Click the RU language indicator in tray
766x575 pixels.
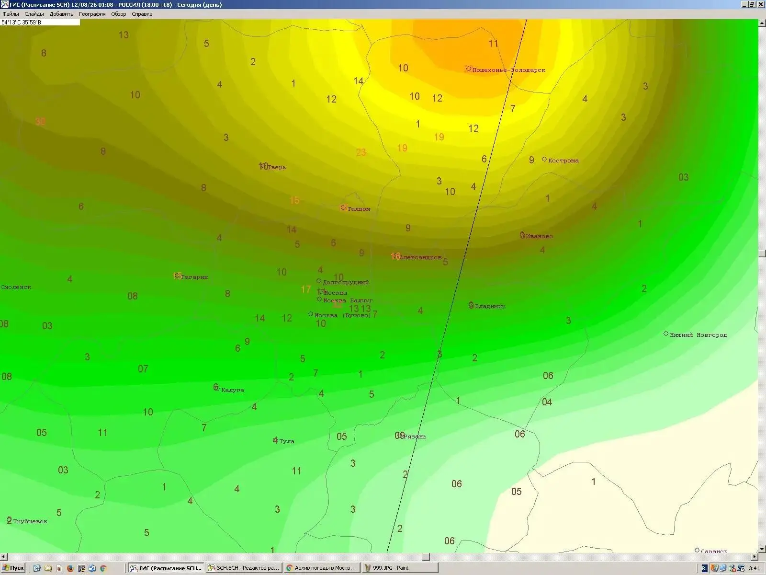pyautogui.click(x=705, y=568)
